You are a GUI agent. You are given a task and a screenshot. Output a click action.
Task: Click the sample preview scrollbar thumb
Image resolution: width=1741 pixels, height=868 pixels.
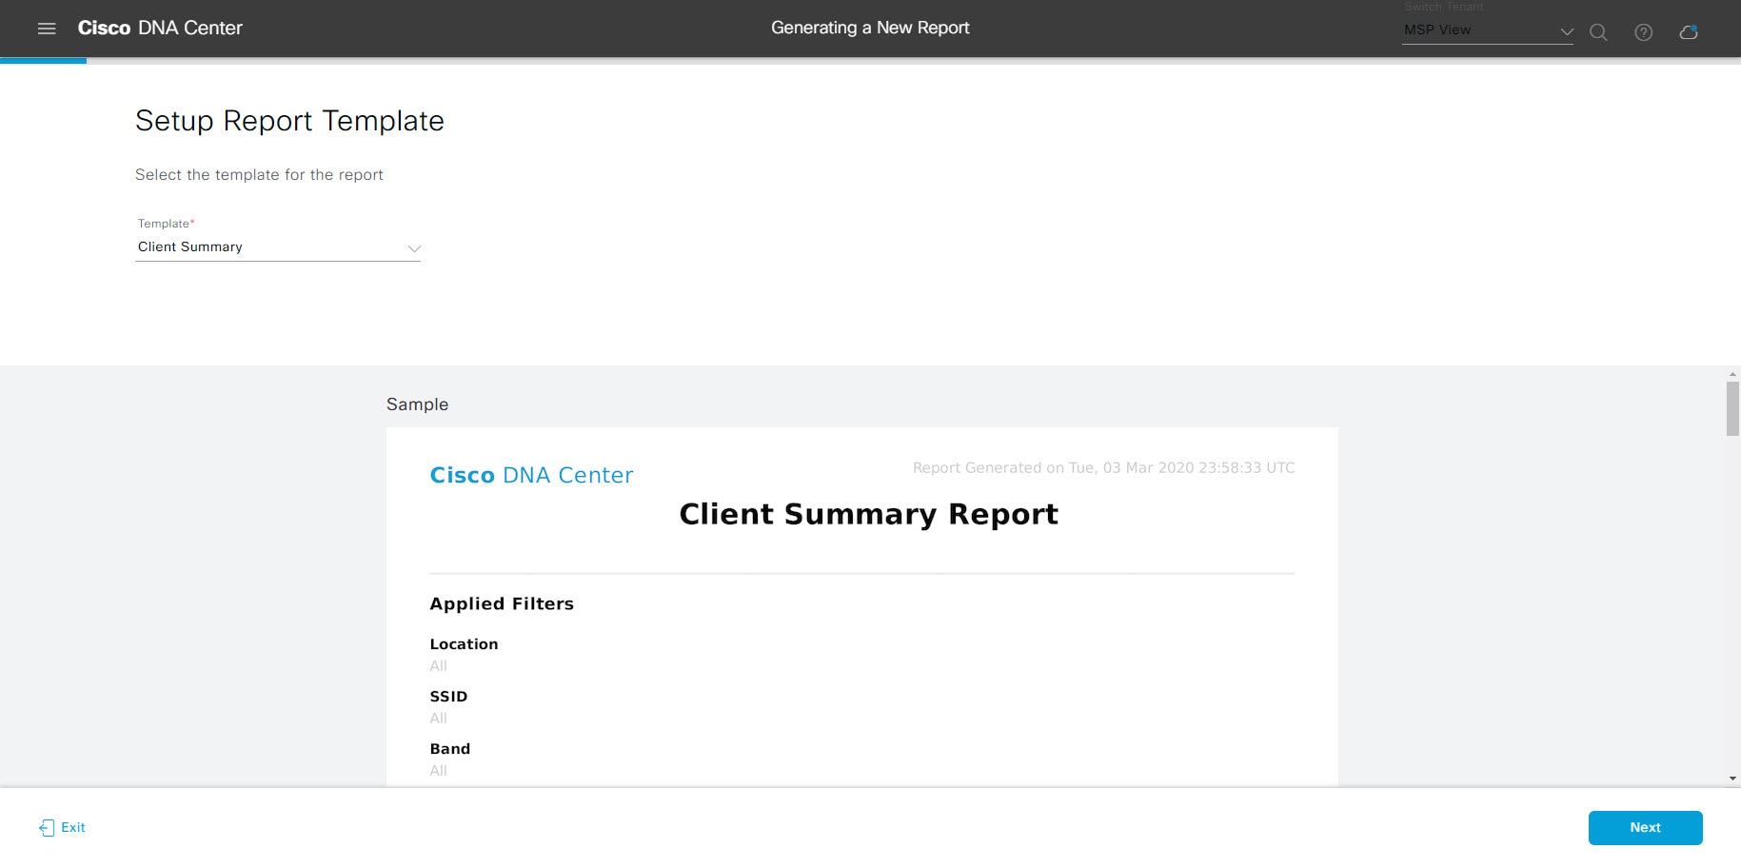[x=1732, y=408]
